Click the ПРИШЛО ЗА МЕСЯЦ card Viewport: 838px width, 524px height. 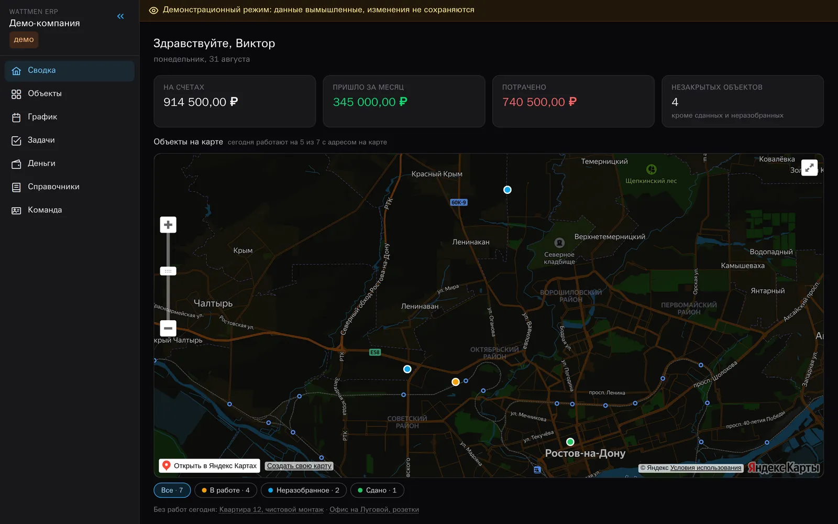[x=404, y=101]
